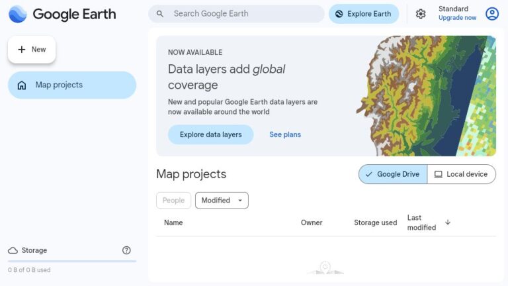The height and width of the screenshot is (286, 508).
Task: Click the sort arrow beside Last modified
Action: coord(448,222)
